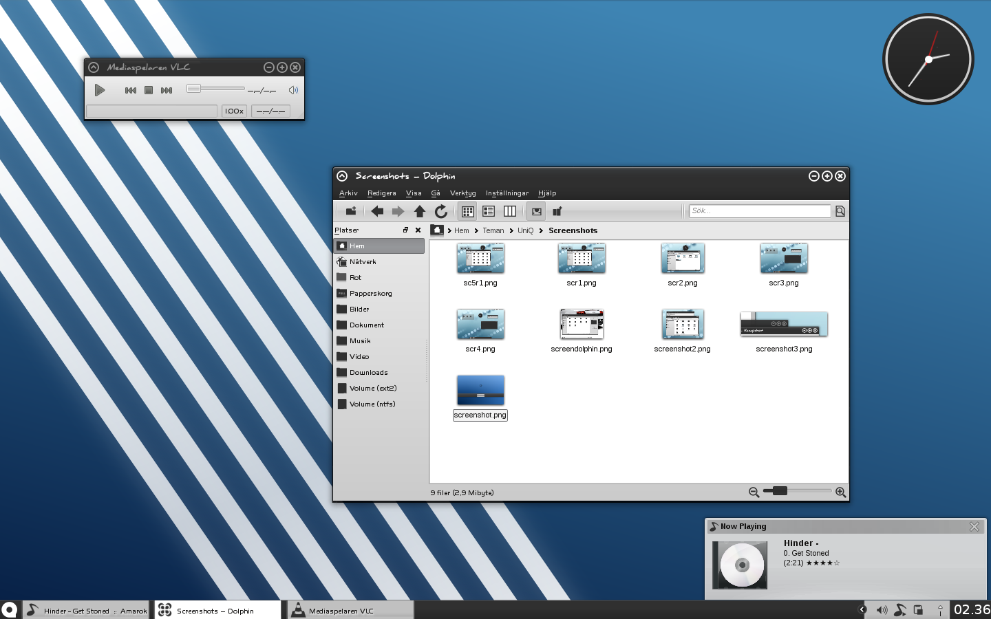Open the VLC window menu arrow
Screen dimensions: 991x619
[x=94, y=67]
